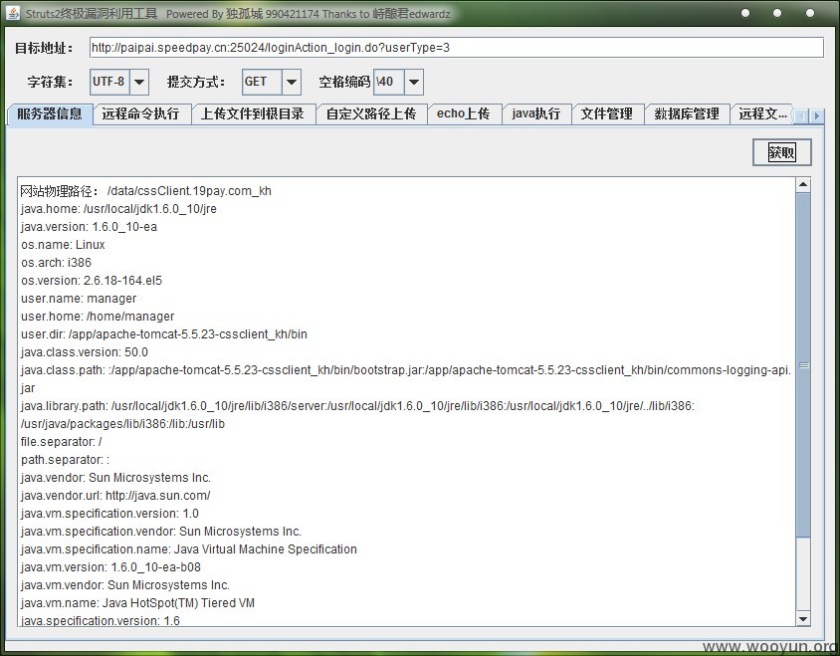This screenshot has height=656, width=840.
Task: Click the user.home: /home/manager line
Action: (x=98, y=317)
